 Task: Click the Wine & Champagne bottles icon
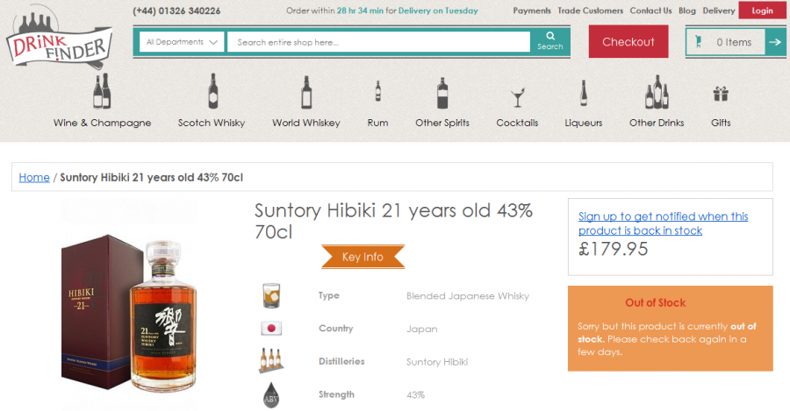102,91
